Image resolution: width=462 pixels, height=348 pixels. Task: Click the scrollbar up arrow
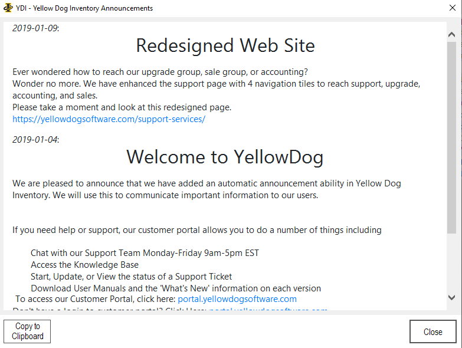pyautogui.click(x=451, y=35)
